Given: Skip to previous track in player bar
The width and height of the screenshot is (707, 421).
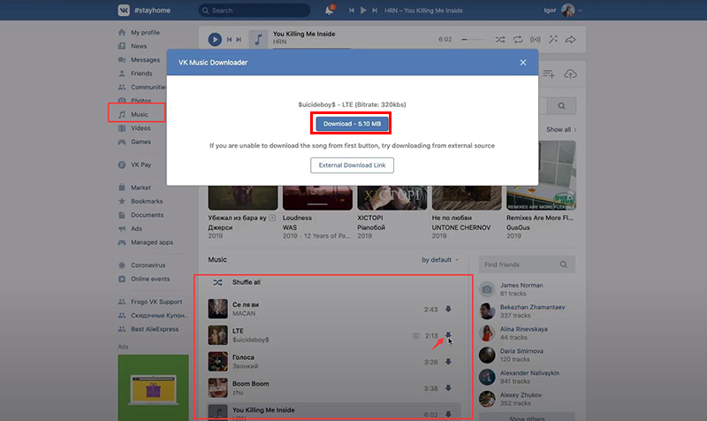Looking at the screenshot, I should [x=229, y=40].
